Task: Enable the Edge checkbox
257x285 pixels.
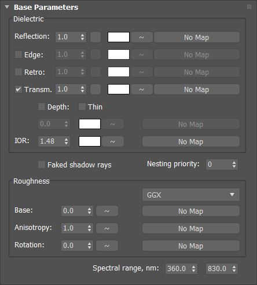Action: (19, 54)
